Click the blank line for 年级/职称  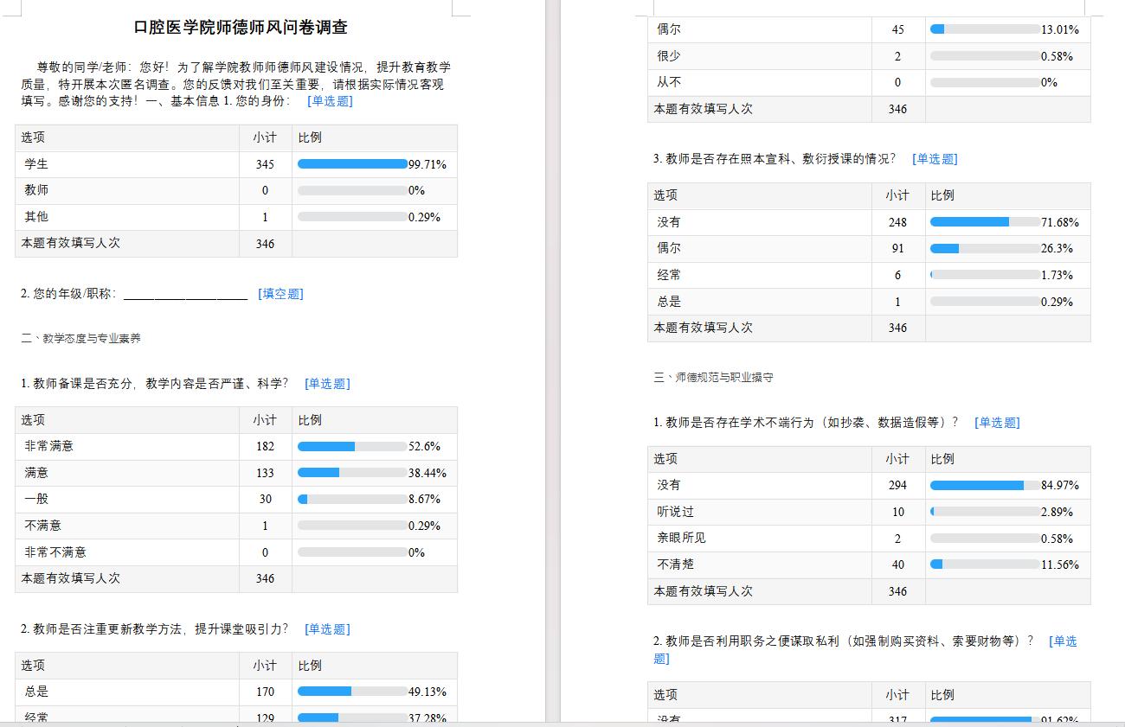click(x=185, y=295)
